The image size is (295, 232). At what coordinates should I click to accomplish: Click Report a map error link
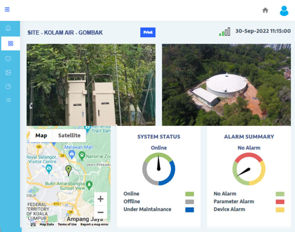click(x=94, y=224)
